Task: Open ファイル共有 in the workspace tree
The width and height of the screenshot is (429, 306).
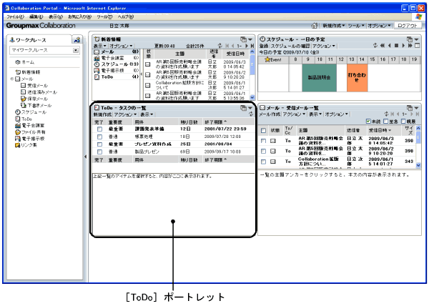Action: pos(30,132)
